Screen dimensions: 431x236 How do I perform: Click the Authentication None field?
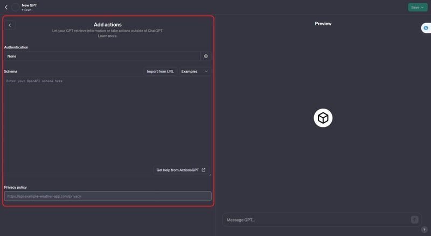[102, 56]
